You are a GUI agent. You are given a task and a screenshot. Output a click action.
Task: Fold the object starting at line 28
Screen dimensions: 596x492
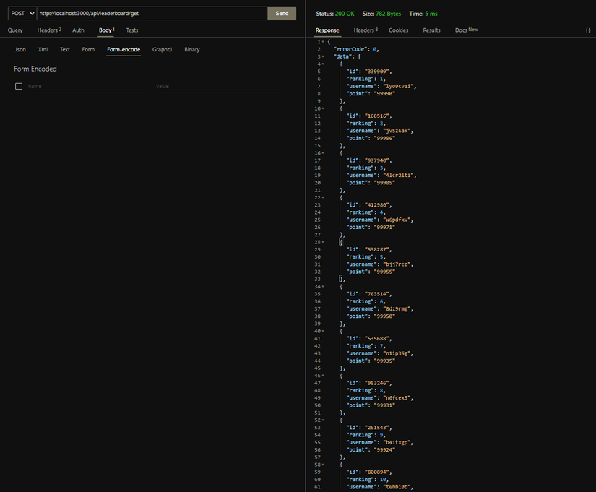tap(323, 242)
